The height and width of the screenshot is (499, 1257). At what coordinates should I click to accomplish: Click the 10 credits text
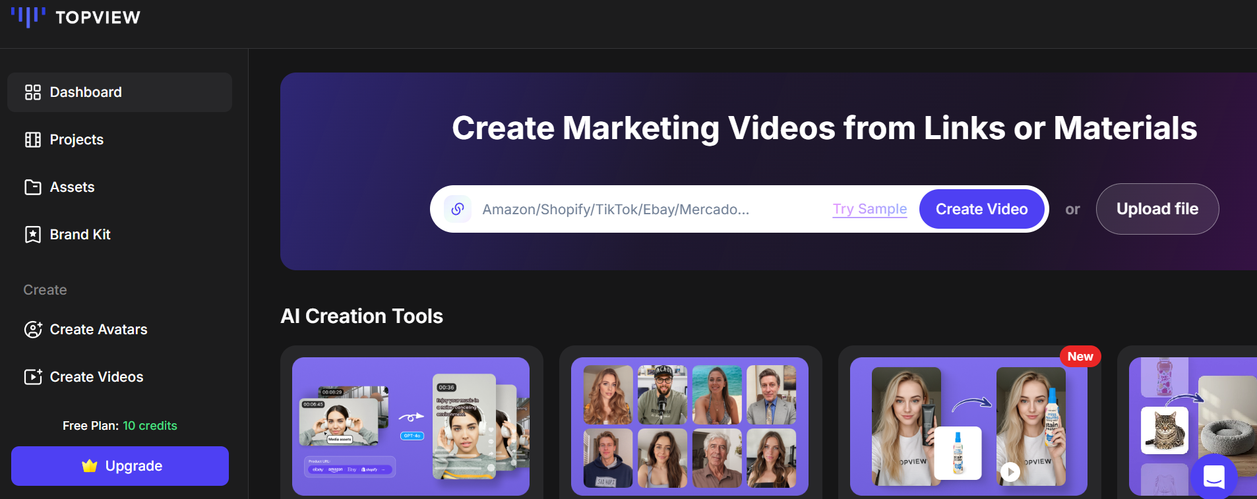(150, 426)
